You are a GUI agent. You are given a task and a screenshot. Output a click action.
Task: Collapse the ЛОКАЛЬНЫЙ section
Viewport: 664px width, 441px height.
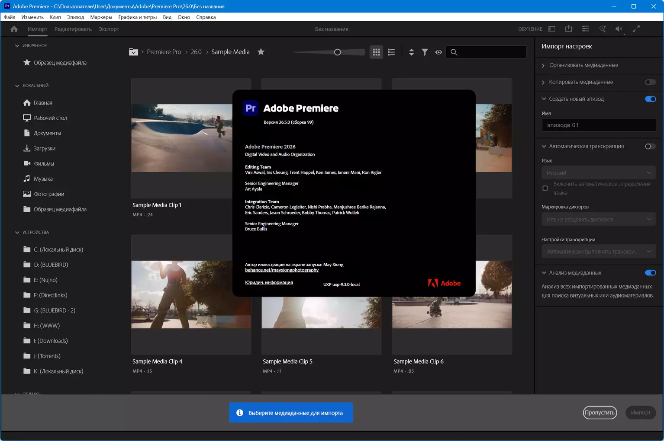coord(17,86)
